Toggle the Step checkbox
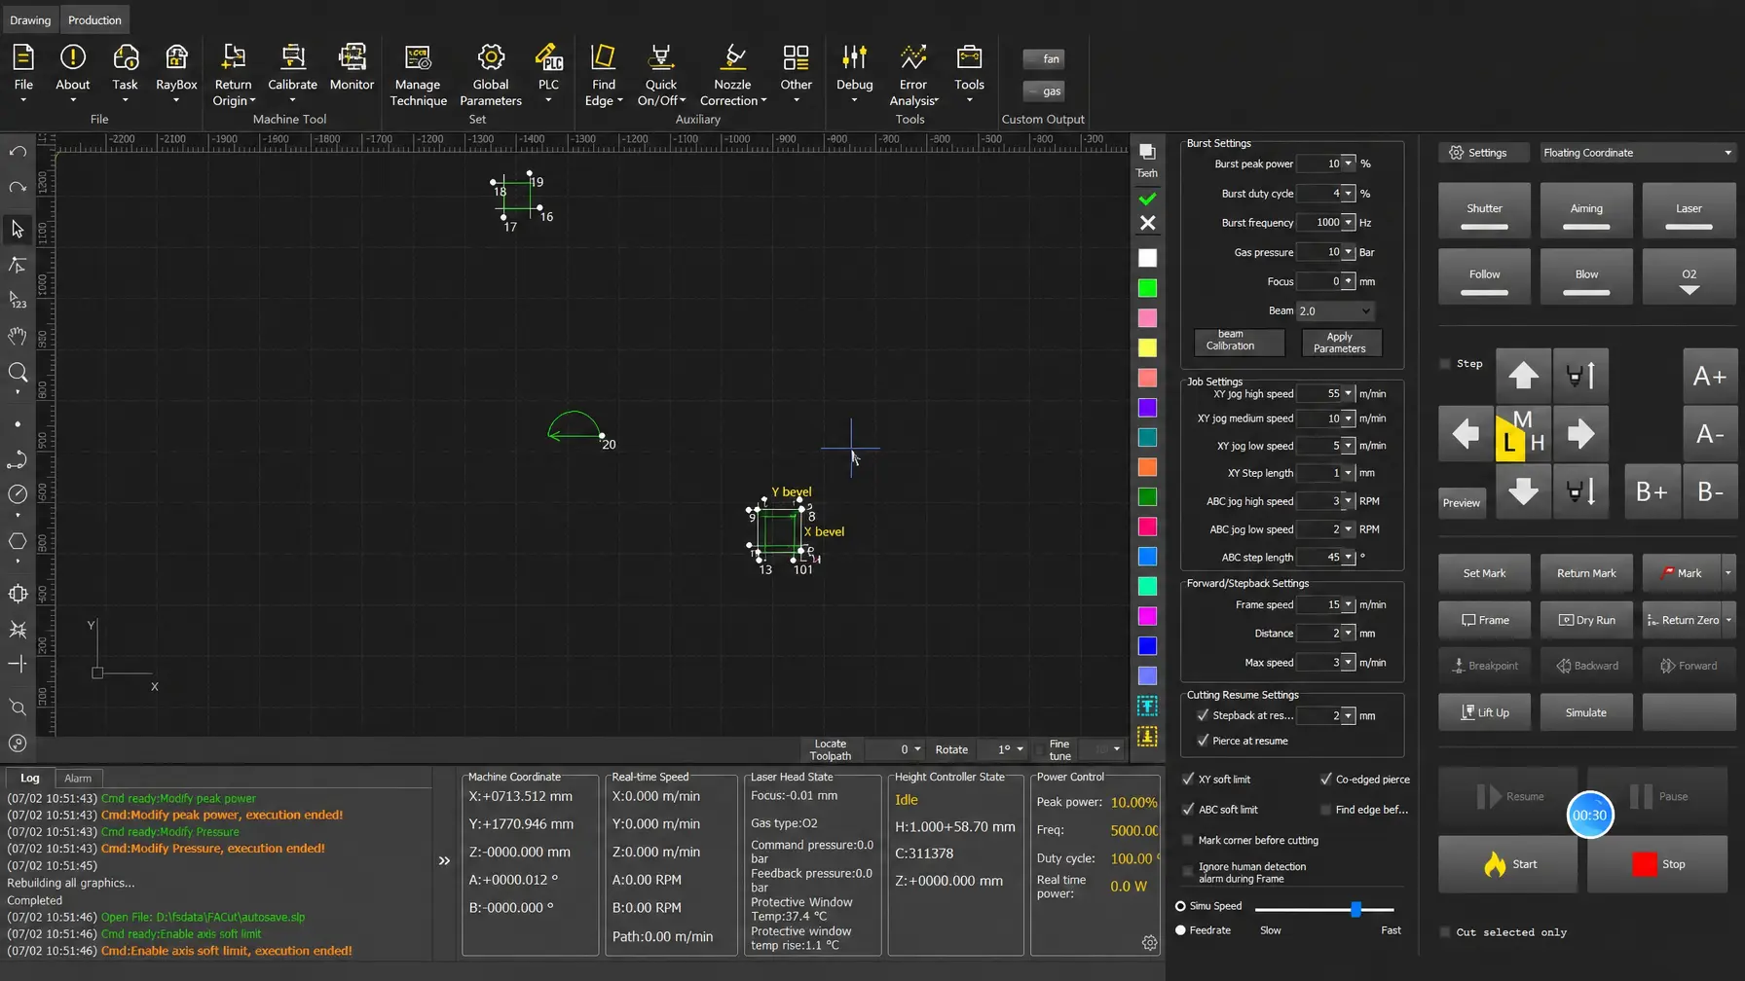The width and height of the screenshot is (1745, 981). click(x=1445, y=364)
